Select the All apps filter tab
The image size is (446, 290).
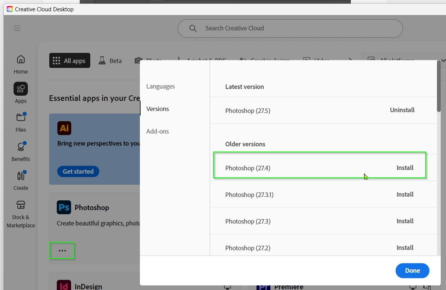pyautogui.click(x=70, y=60)
